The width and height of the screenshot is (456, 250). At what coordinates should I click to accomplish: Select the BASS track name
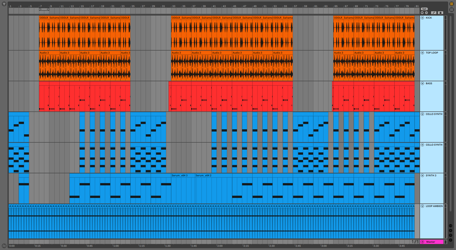point(429,84)
